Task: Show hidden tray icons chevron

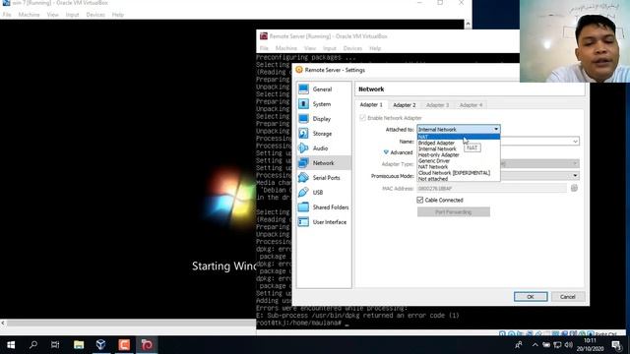Action: (x=535, y=345)
